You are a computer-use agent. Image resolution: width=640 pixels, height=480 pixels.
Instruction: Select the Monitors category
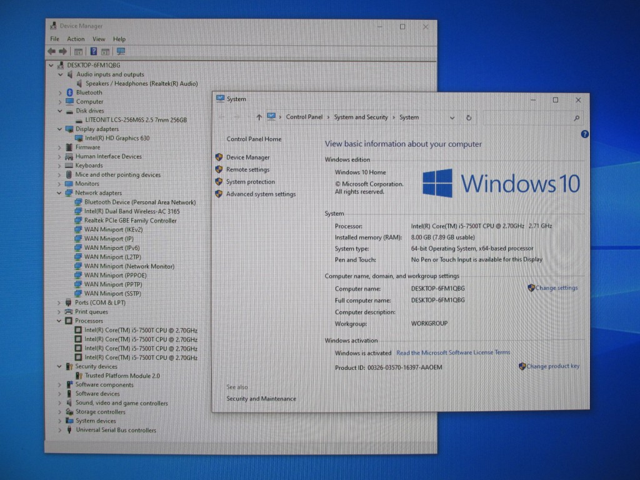87,184
